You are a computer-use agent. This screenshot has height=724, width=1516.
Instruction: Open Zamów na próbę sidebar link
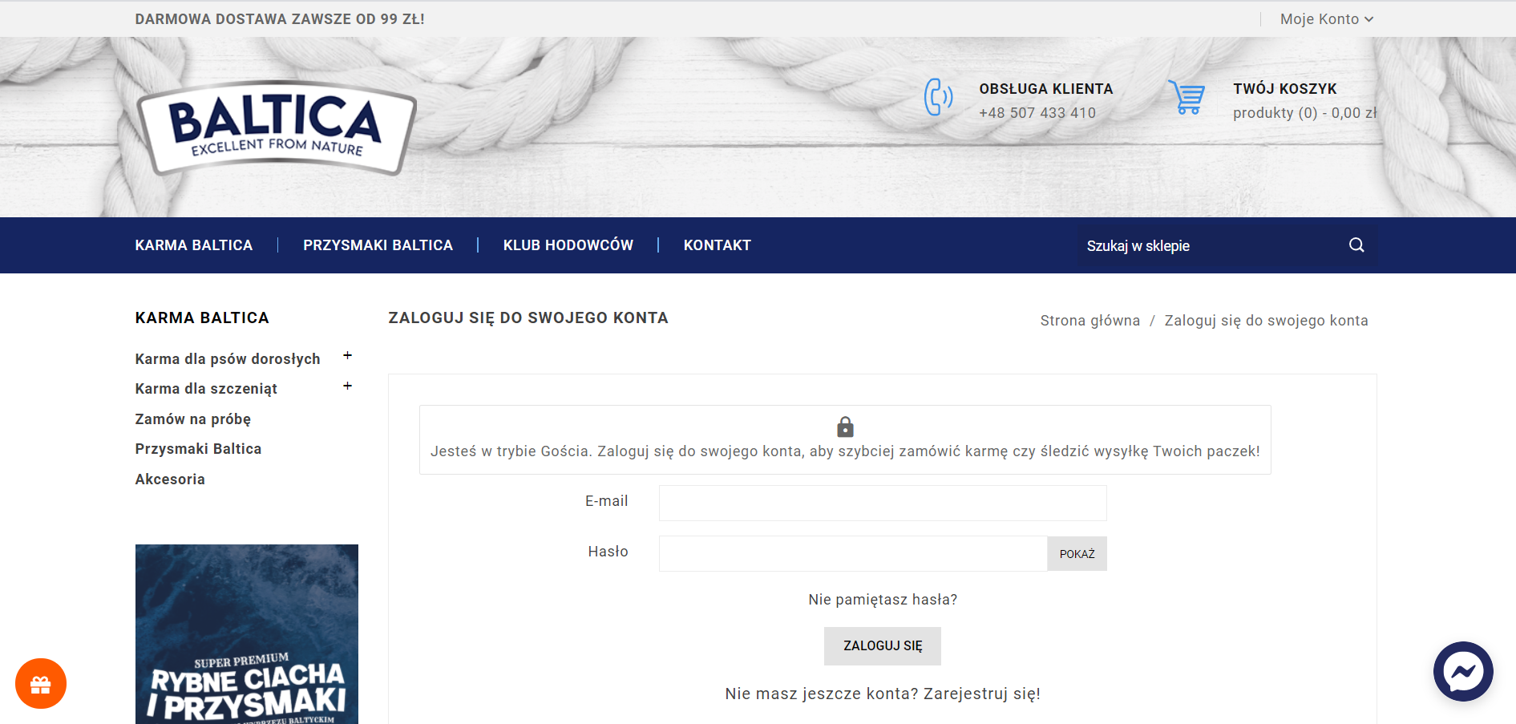click(193, 419)
